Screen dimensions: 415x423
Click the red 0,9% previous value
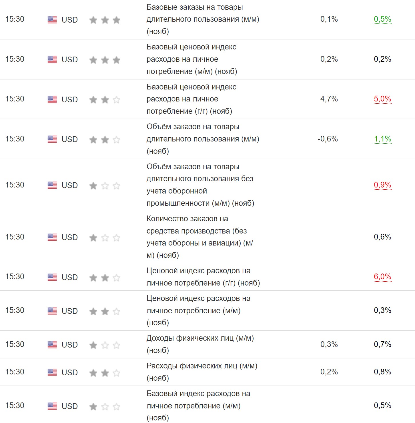[382, 185]
